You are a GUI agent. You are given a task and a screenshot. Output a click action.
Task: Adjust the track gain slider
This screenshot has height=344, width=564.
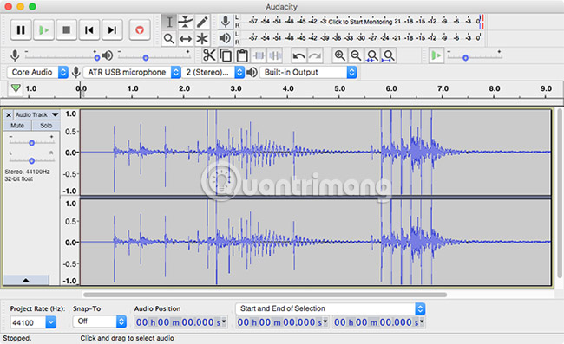(x=31, y=143)
